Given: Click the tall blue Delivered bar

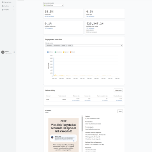Looking at the screenshot, I should point(54,67).
